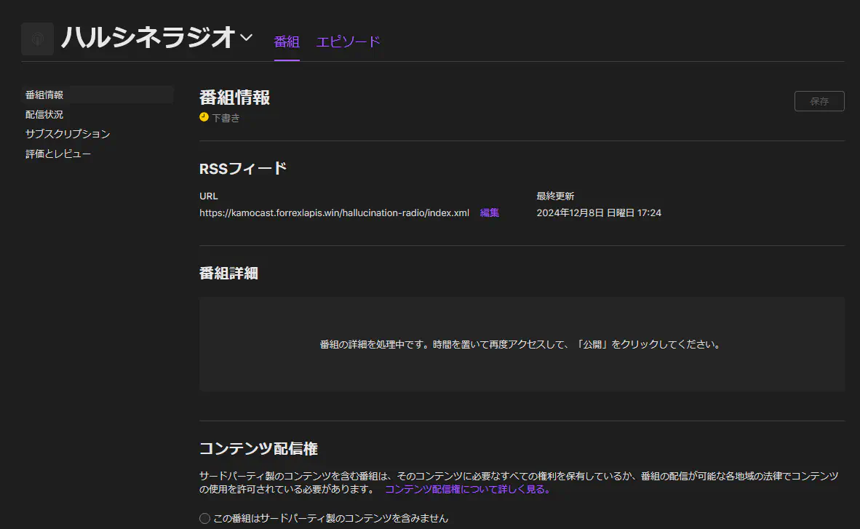Switch to the 番組 tab

pos(287,41)
